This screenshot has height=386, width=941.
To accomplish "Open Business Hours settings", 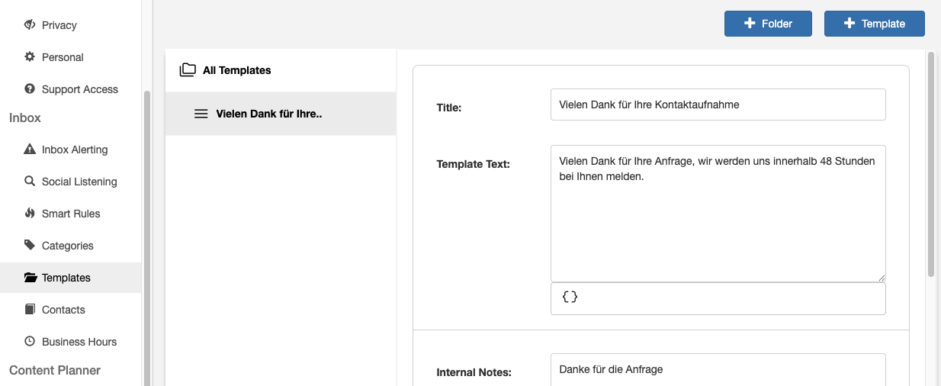I will point(71,342).
